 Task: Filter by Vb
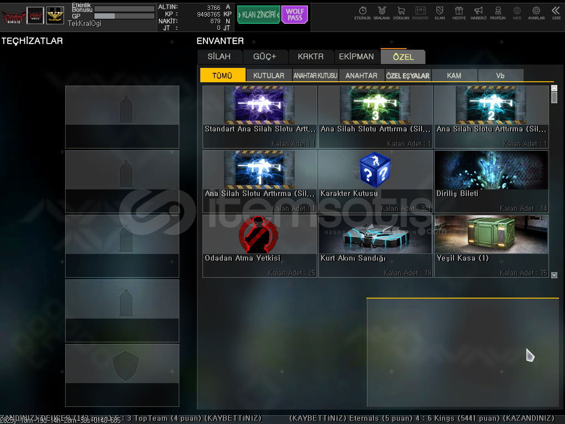tap(500, 75)
